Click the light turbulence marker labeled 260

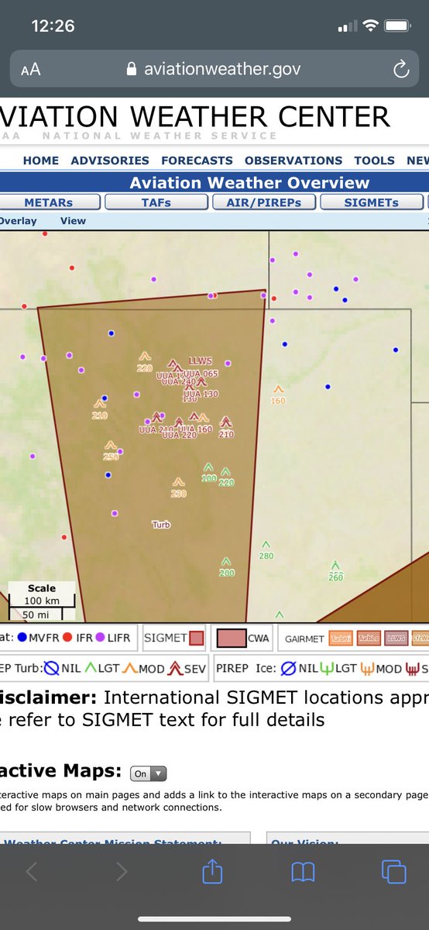335,571
